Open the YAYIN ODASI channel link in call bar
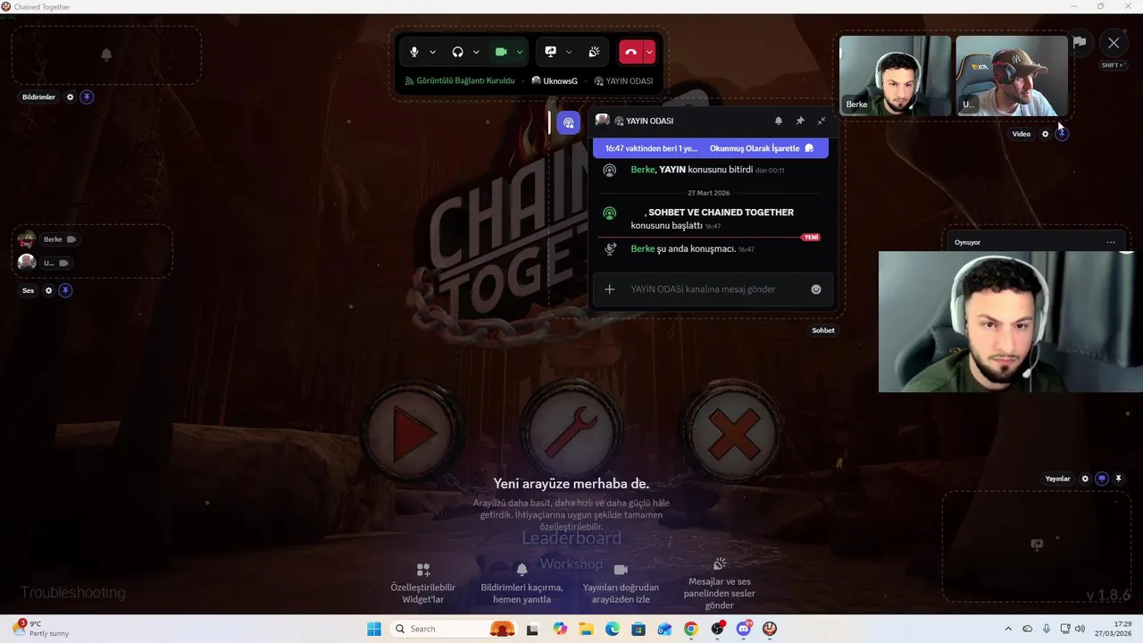The height and width of the screenshot is (643, 1143). (x=623, y=80)
